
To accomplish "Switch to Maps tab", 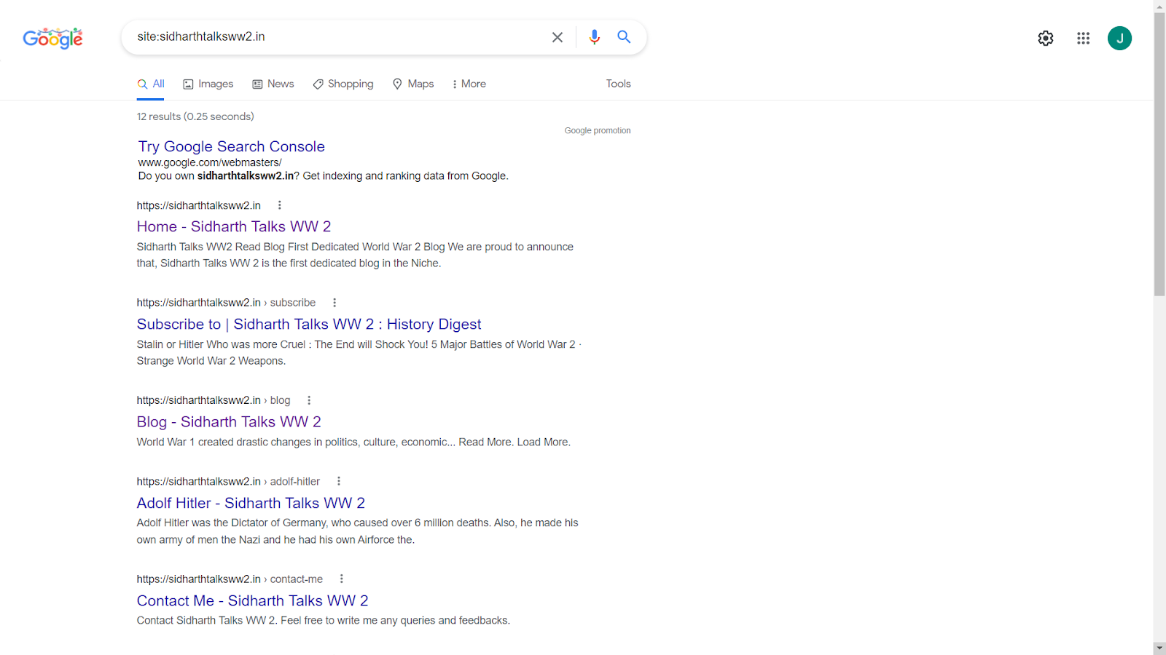I will 413,84.
